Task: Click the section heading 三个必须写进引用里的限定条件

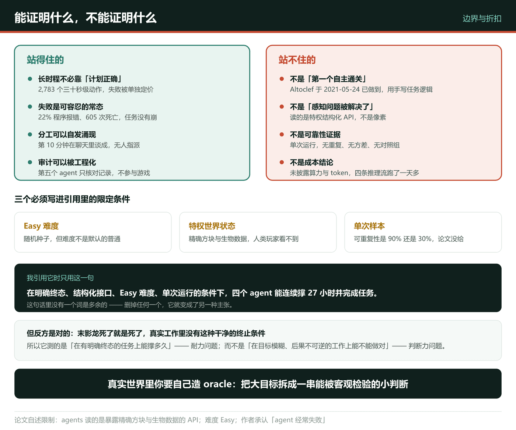Action: click(72, 199)
